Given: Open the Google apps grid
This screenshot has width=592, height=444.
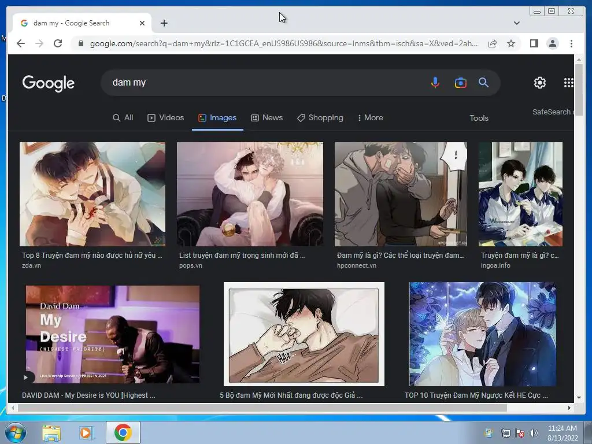Looking at the screenshot, I should pos(568,82).
